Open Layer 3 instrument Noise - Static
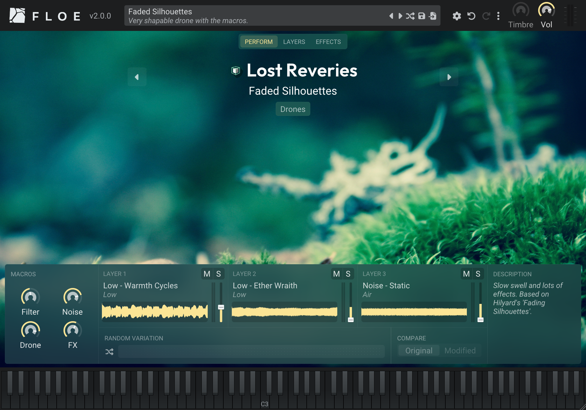The width and height of the screenshot is (586, 410). click(x=386, y=285)
